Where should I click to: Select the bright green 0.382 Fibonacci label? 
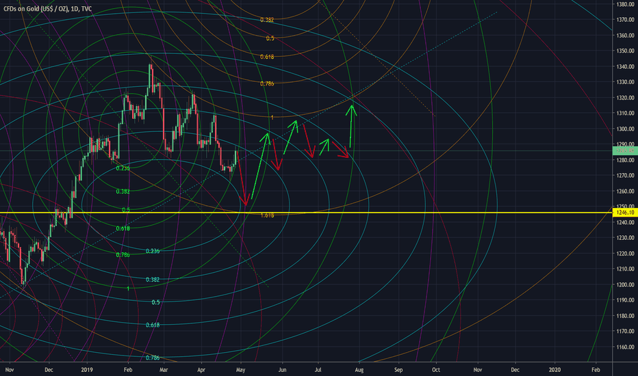(x=123, y=191)
